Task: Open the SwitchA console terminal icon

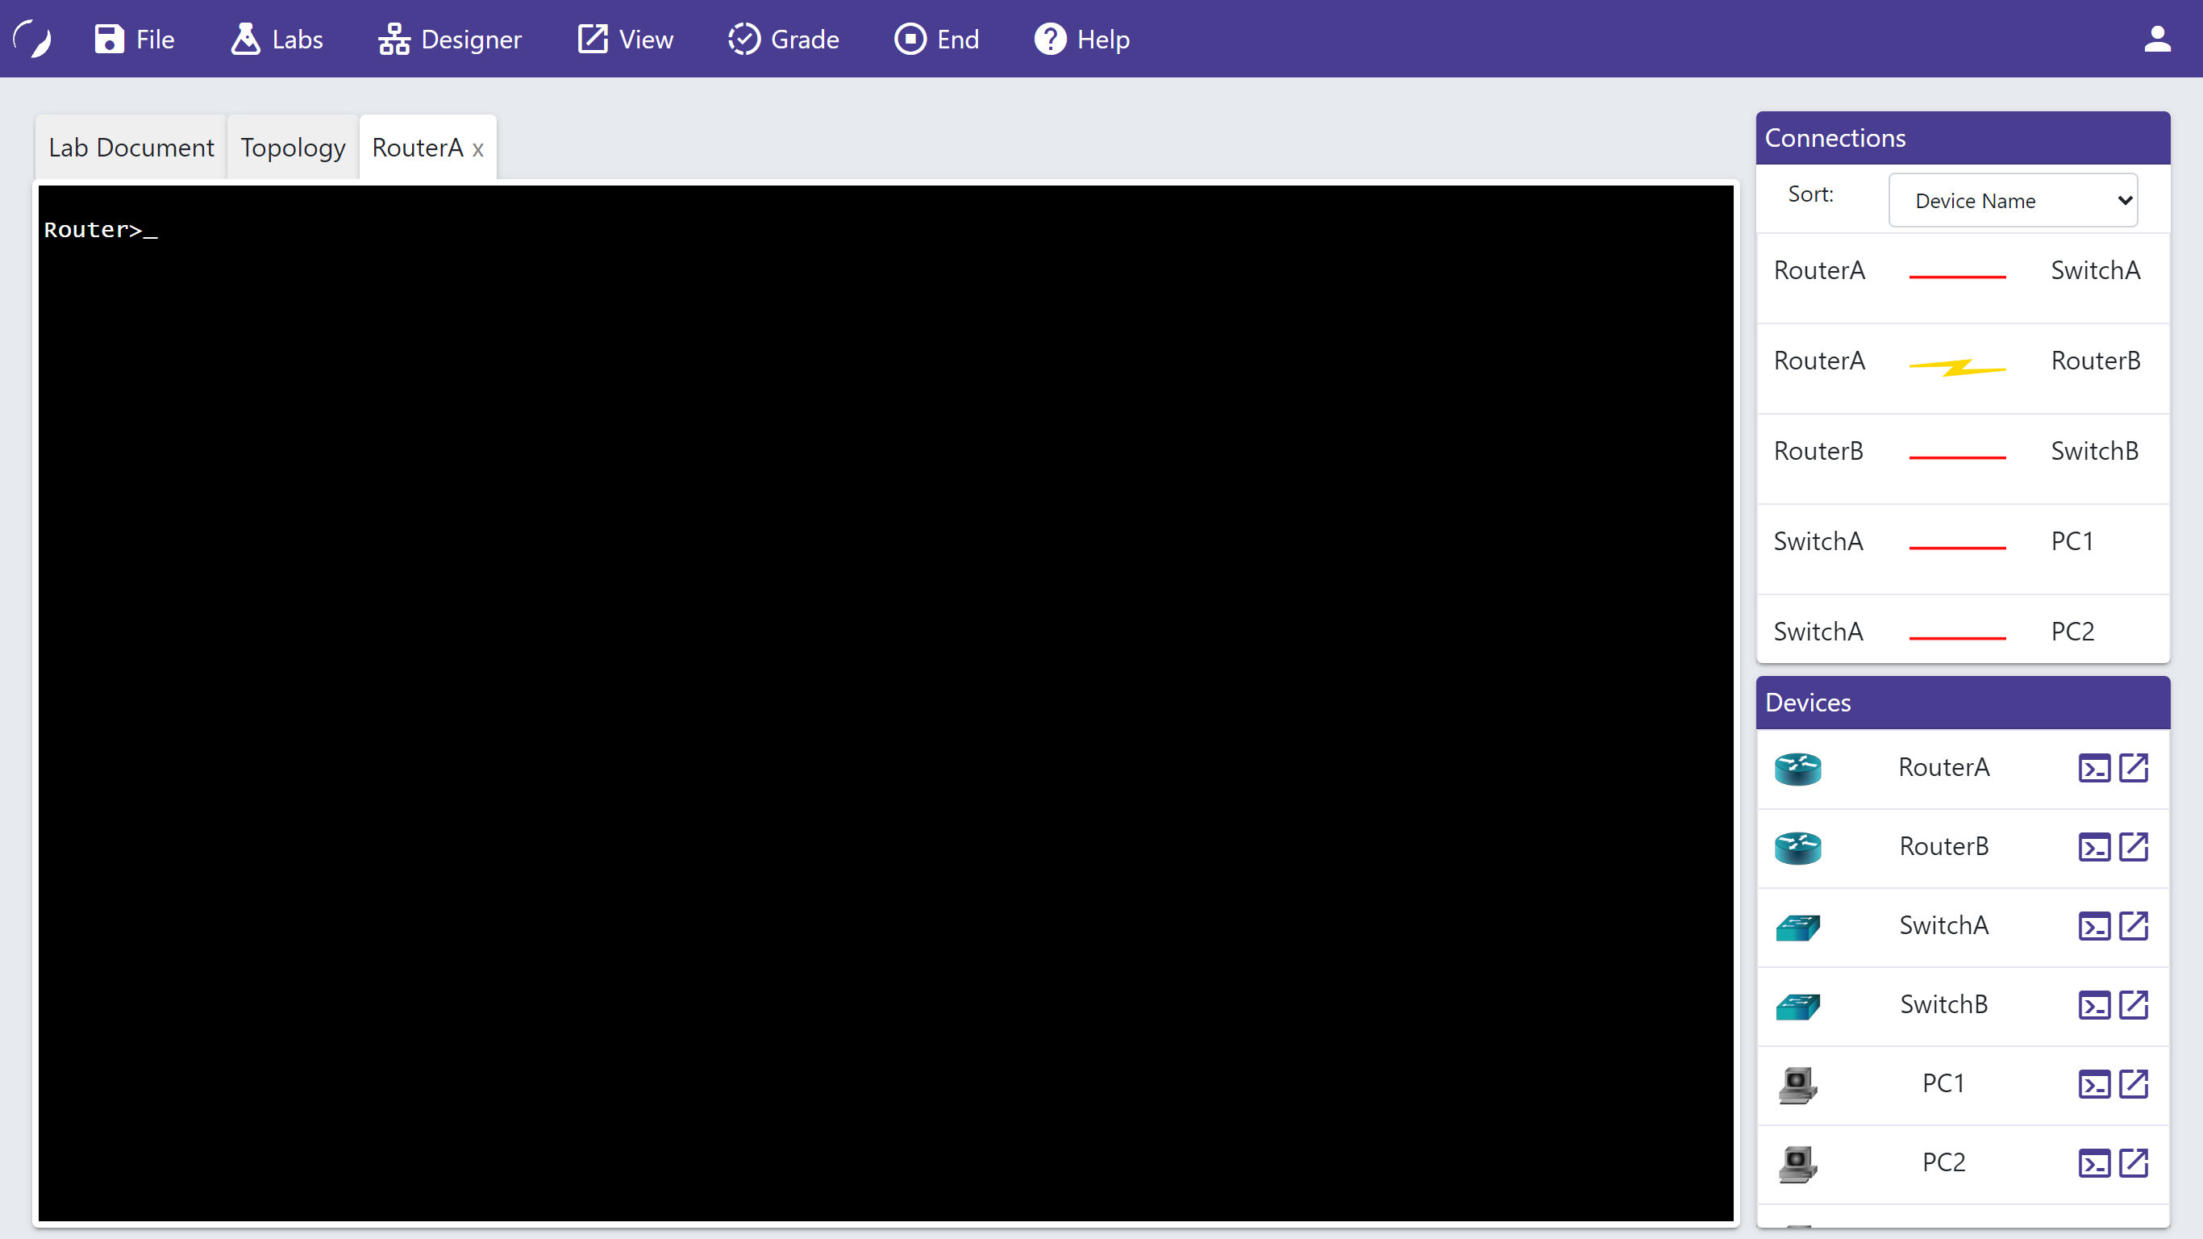Action: [2093, 926]
